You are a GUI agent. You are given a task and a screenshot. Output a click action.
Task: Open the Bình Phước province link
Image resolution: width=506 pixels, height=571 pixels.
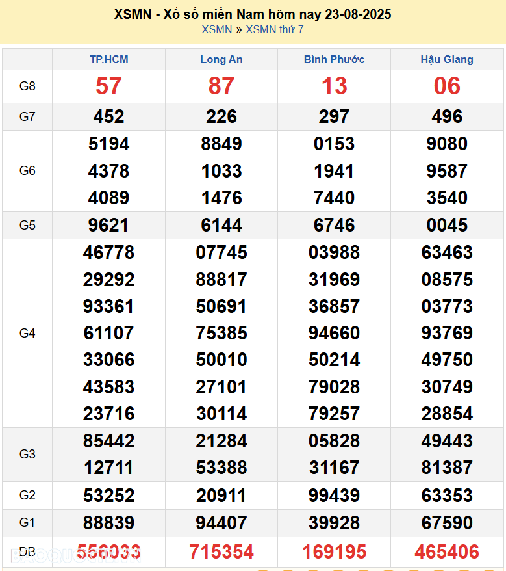tap(334, 59)
